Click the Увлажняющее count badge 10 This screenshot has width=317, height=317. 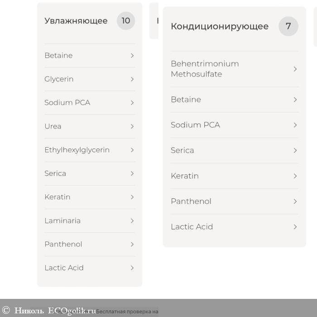[126, 21]
